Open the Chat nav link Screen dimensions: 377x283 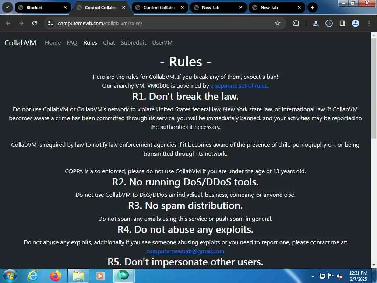pos(109,43)
